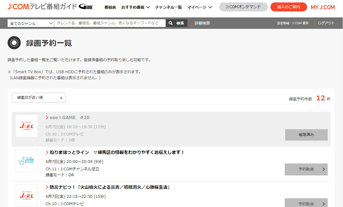Click the G-GUIDE logo icon

pos(86,7)
